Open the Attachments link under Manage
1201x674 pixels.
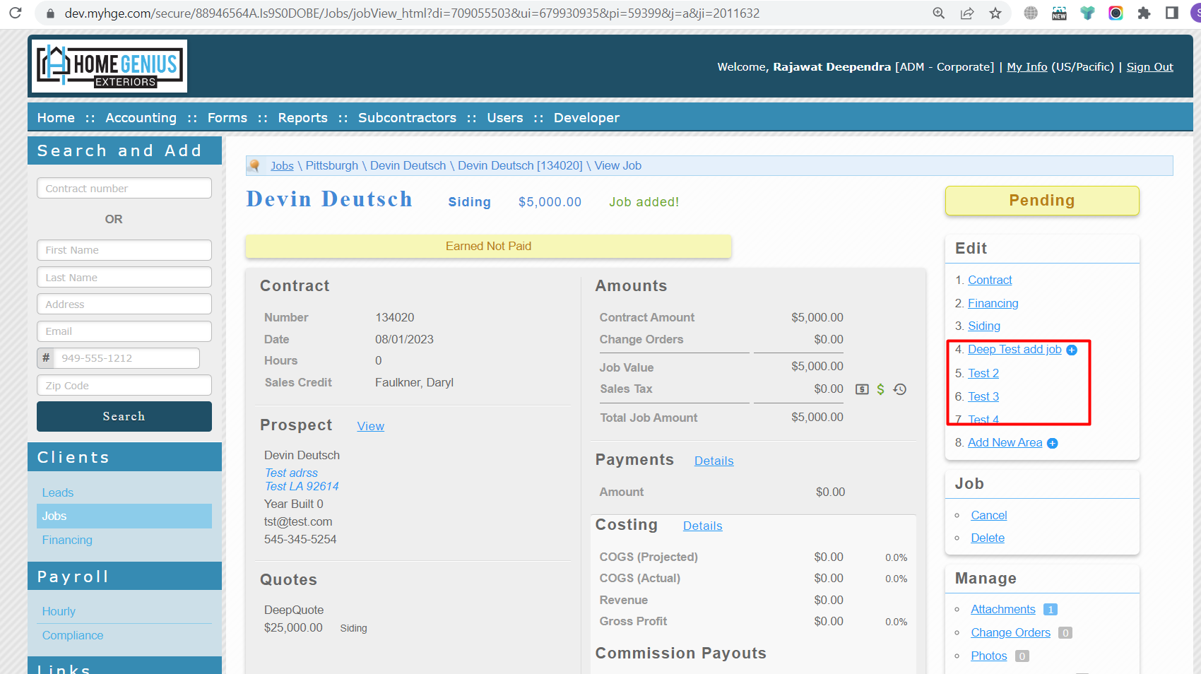tap(1002, 609)
